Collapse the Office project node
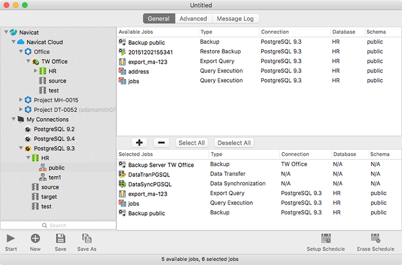 (x=21, y=51)
